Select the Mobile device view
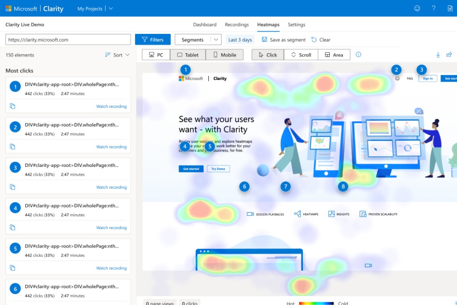Screen dimensions: 457x305 (224, 55)
